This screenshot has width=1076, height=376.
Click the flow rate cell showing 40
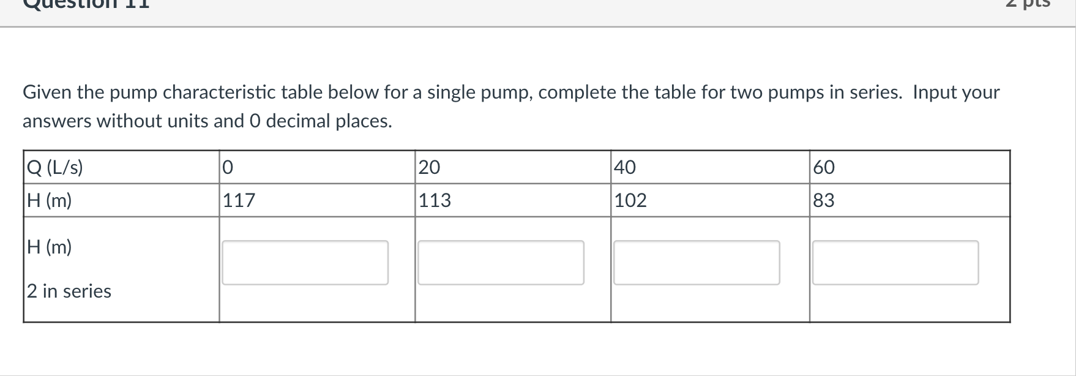624,167
